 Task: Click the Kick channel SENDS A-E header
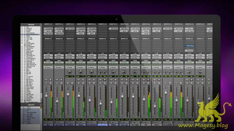(48, 38)
